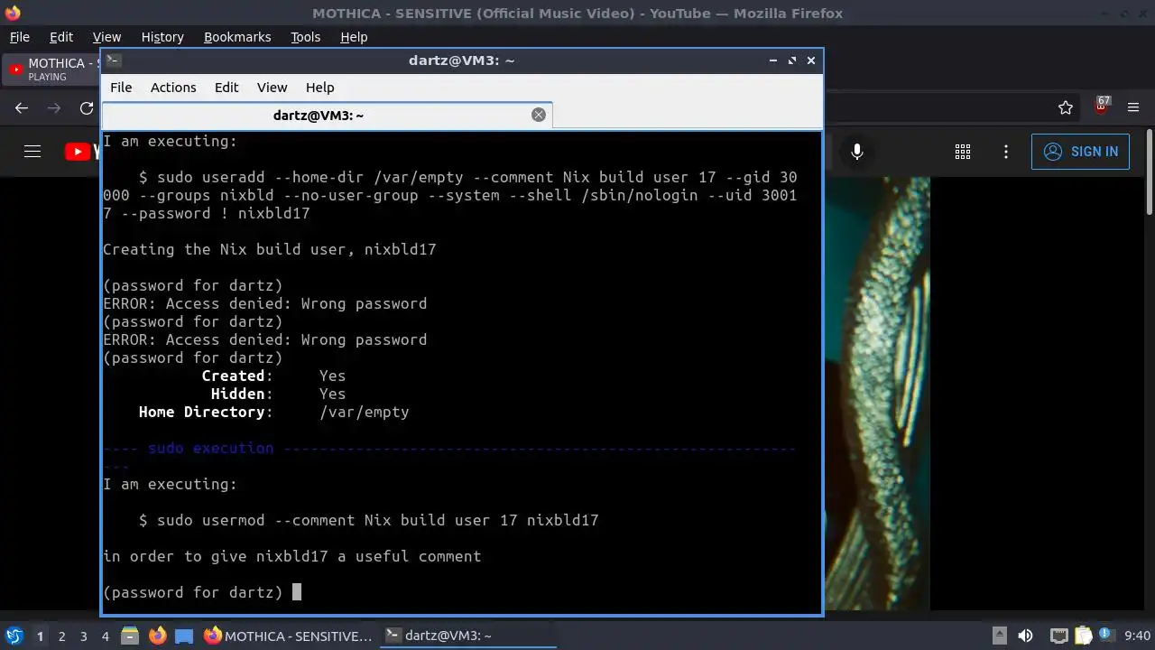Click the 9:40 clock in the taskbar

pyautogui.click(x=1137, y=636)
